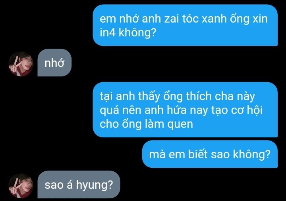
Task: Click "tóc xanh" in the top message
Action: pos(204,19)
